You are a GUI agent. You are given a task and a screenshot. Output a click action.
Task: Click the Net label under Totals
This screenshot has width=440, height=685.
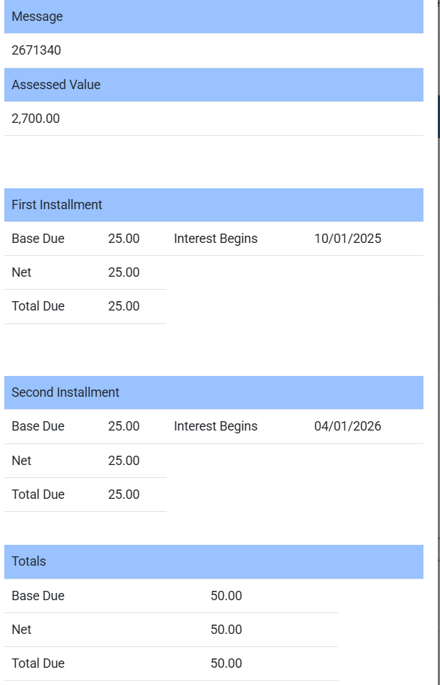(22, 630)
